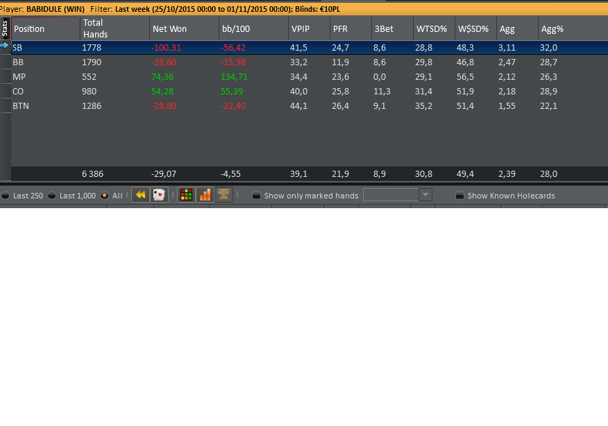Click total net won -29,07
The height and width of the screenshot is (426, 608).
164,173
